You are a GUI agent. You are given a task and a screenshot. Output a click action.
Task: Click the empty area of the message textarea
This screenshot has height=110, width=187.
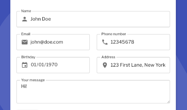95,95
